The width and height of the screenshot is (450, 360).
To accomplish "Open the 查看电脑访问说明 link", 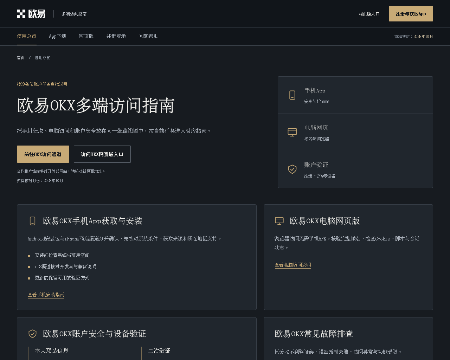I will 293,265.
